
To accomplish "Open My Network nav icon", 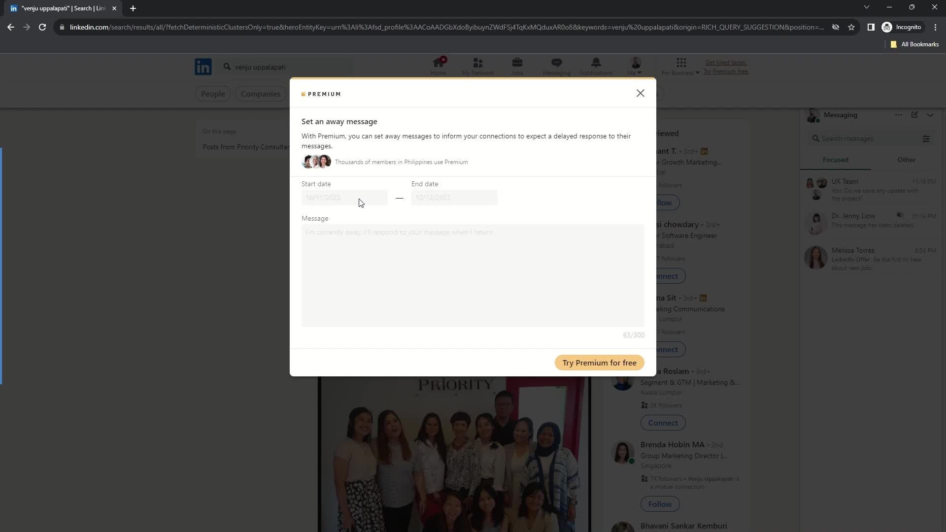I will 477,66.
